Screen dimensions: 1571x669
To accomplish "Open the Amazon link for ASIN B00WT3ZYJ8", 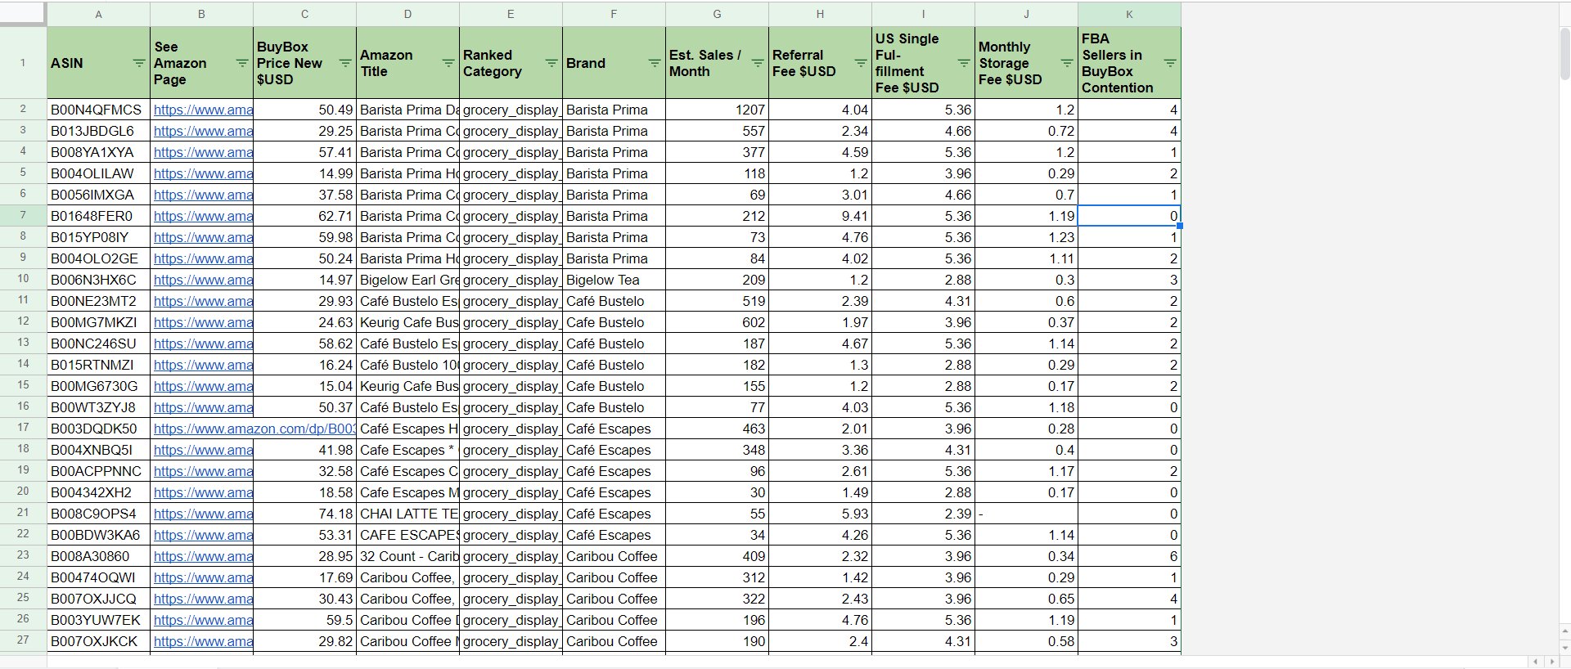I will coord(203,407).
